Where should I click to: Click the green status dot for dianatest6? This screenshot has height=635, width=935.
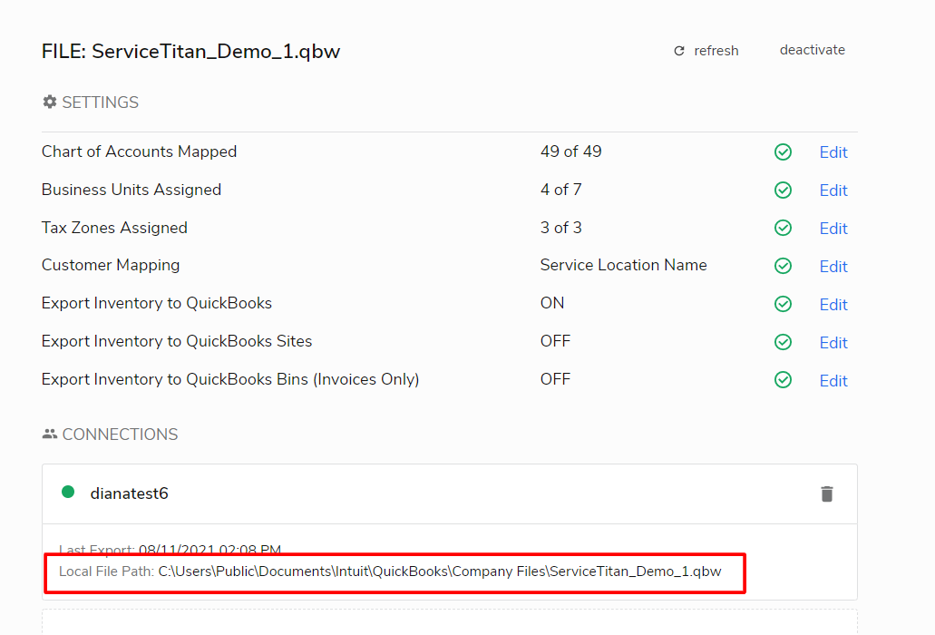tap(68, 492)
